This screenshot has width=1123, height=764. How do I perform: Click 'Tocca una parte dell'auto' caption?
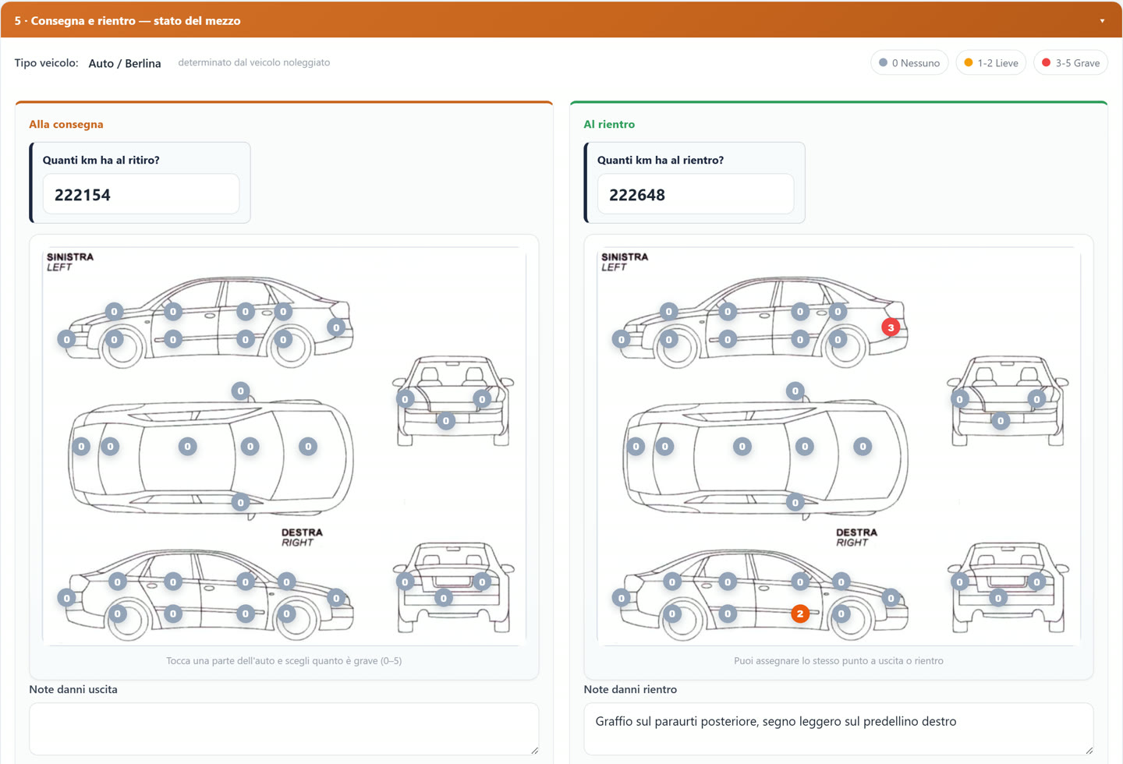tap(284, 660)
